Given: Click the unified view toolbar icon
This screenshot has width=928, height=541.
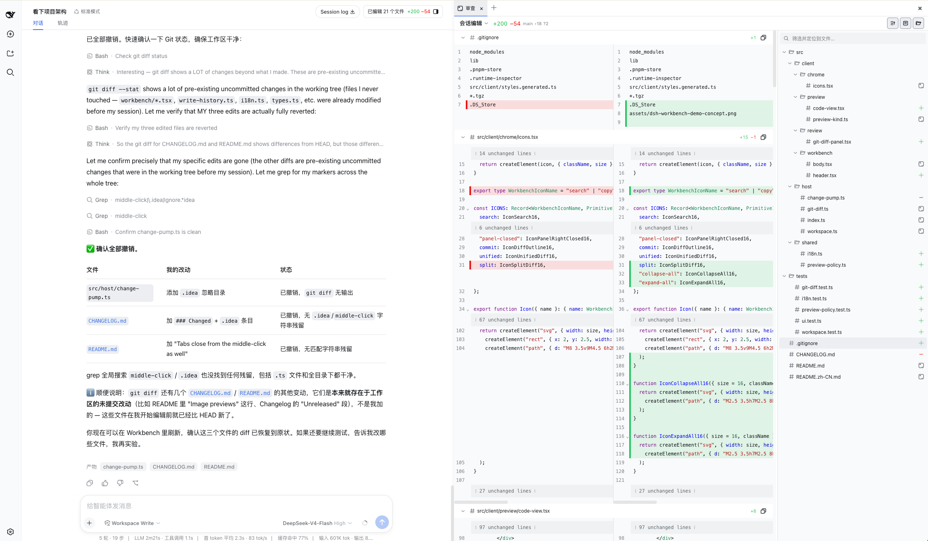Looking at the screenshot, I should tap(906, 23).
